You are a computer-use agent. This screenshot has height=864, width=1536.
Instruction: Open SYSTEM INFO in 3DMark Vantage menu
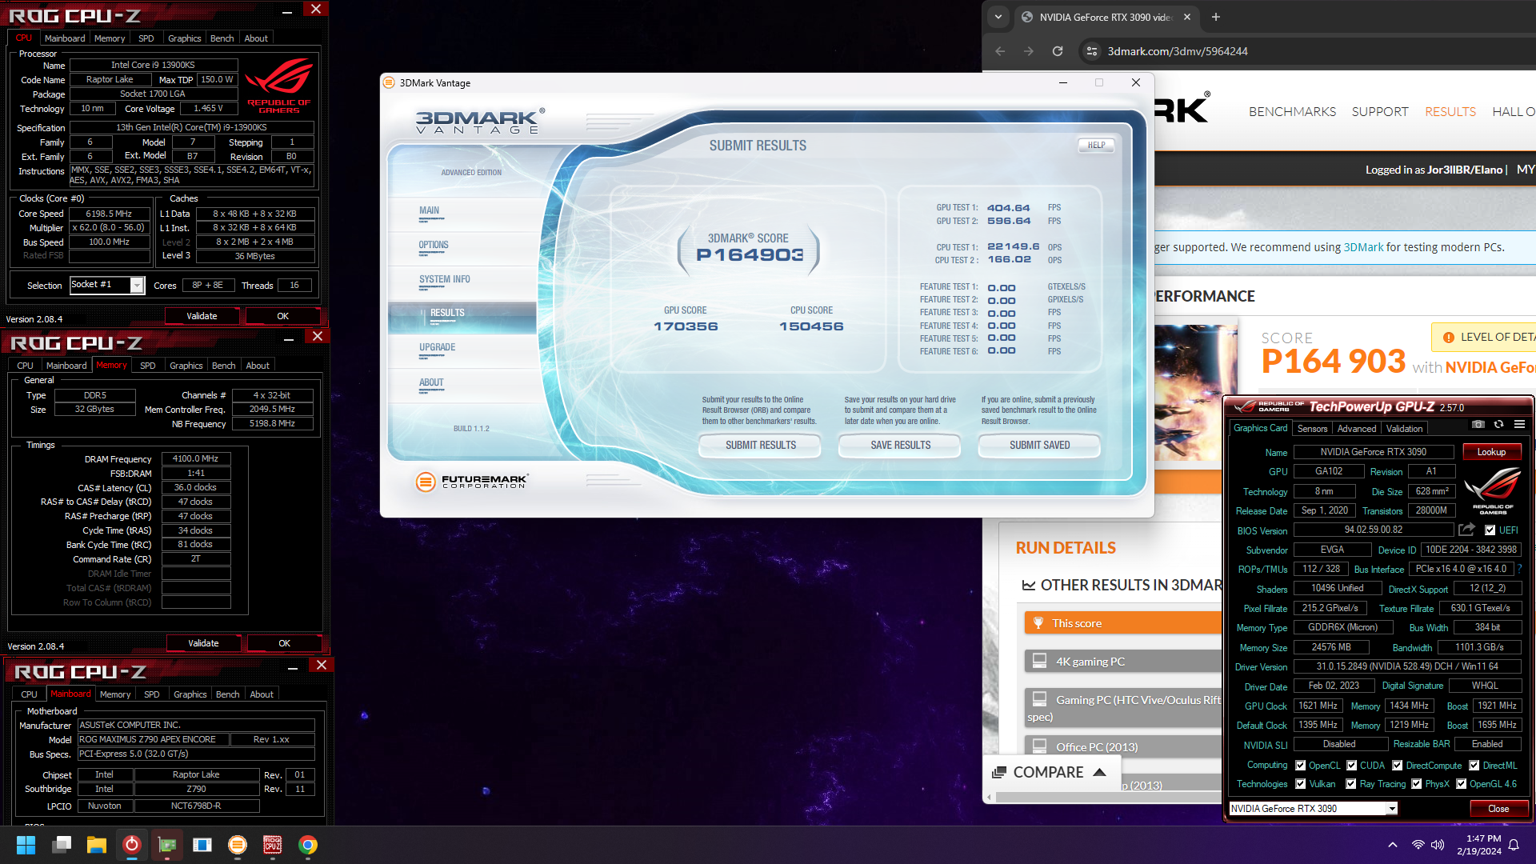[x=445, y=279]
